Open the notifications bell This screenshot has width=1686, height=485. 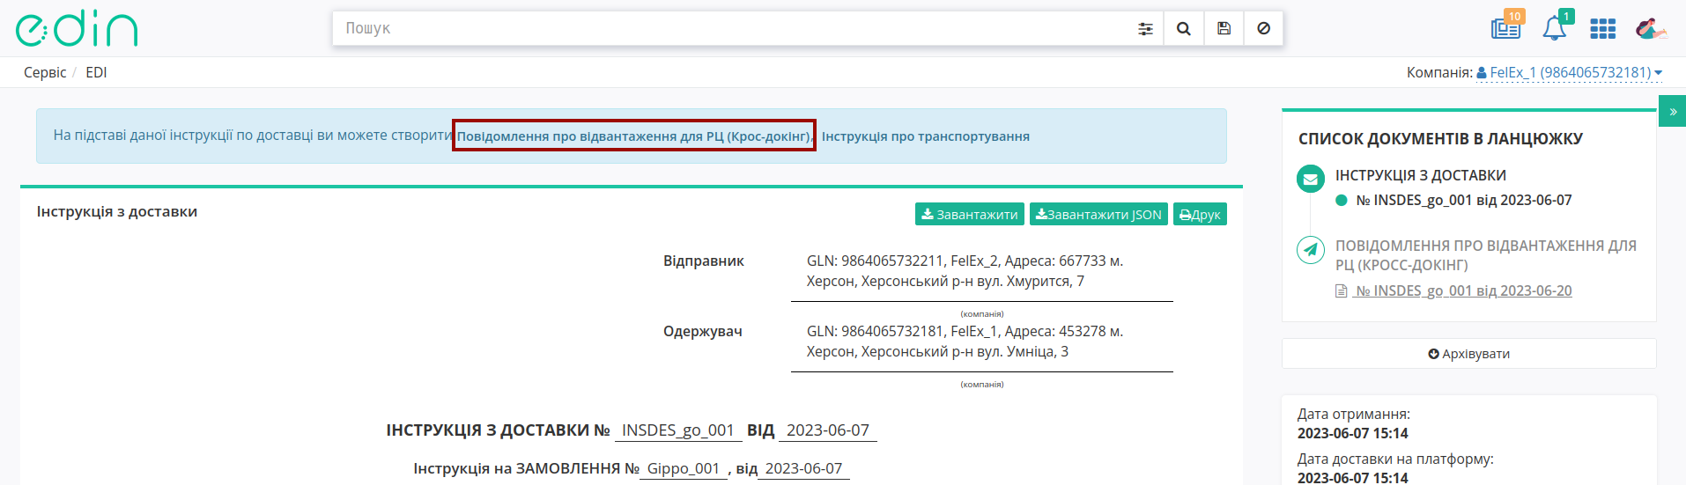tap(1556, 26)
